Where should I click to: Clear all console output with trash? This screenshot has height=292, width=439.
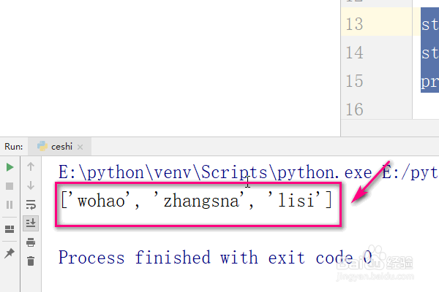pos(31,261)
